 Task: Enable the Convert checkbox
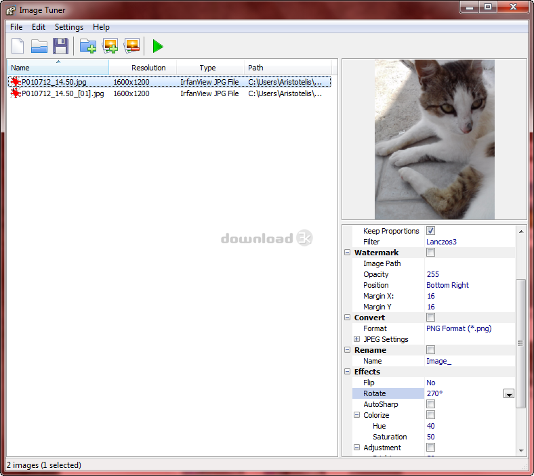pyautogui.click(x=430, y=318)
